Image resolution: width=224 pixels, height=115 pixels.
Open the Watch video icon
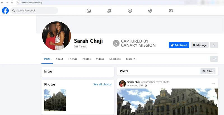(130, 11)
